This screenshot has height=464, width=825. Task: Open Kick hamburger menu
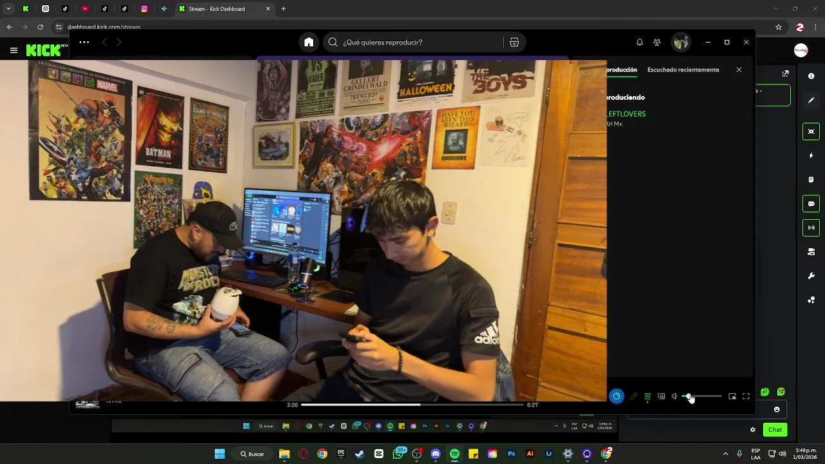(x=14, y=50)
